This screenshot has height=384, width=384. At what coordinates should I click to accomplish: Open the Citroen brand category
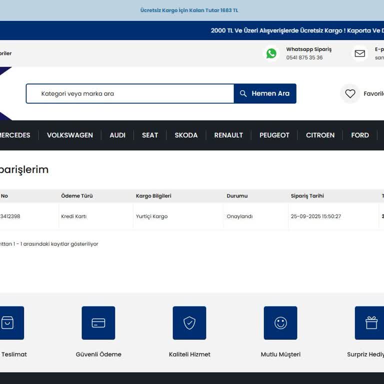pos(320,135)
